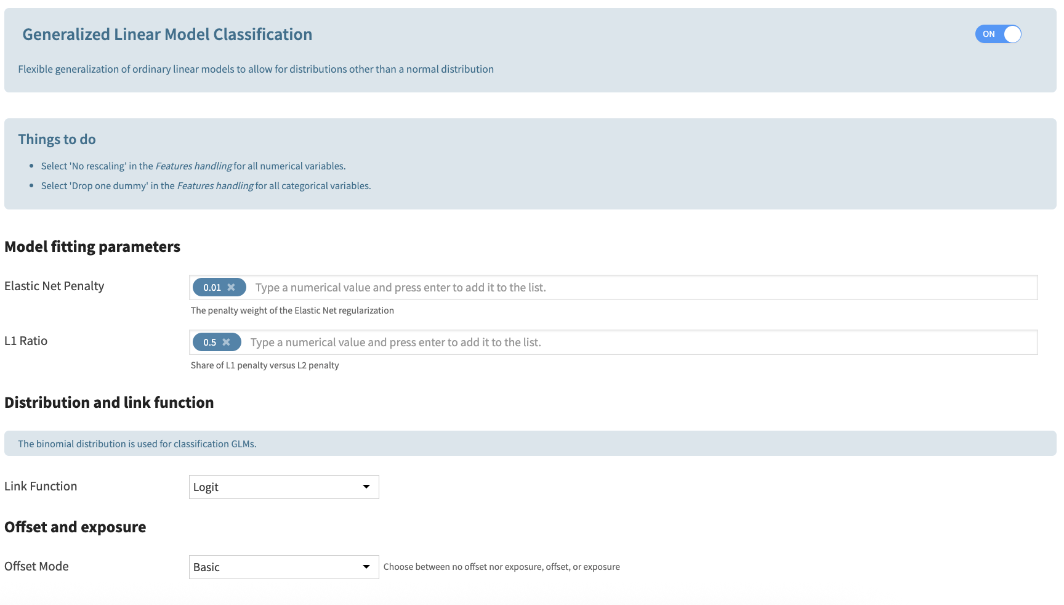Click the Elastic Net Penalty input field

(640, 288)
